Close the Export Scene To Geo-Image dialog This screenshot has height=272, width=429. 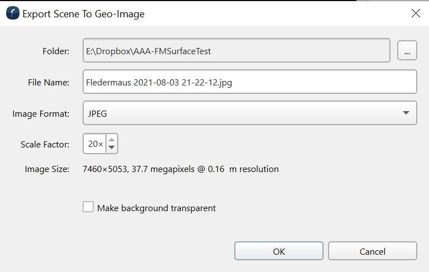(x=416, y=14)
